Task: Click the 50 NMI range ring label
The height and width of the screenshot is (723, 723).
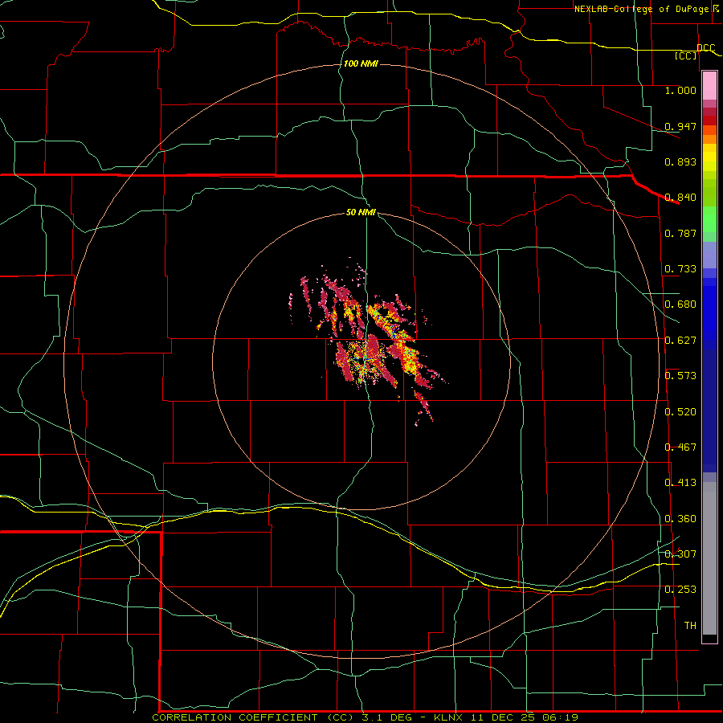Action: click(361, 212)
